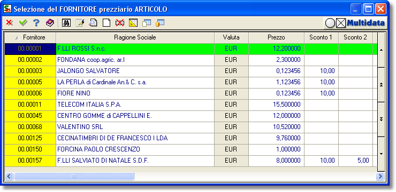Click the Prezzo column header
Screen dimensions: 396x192
276,38
